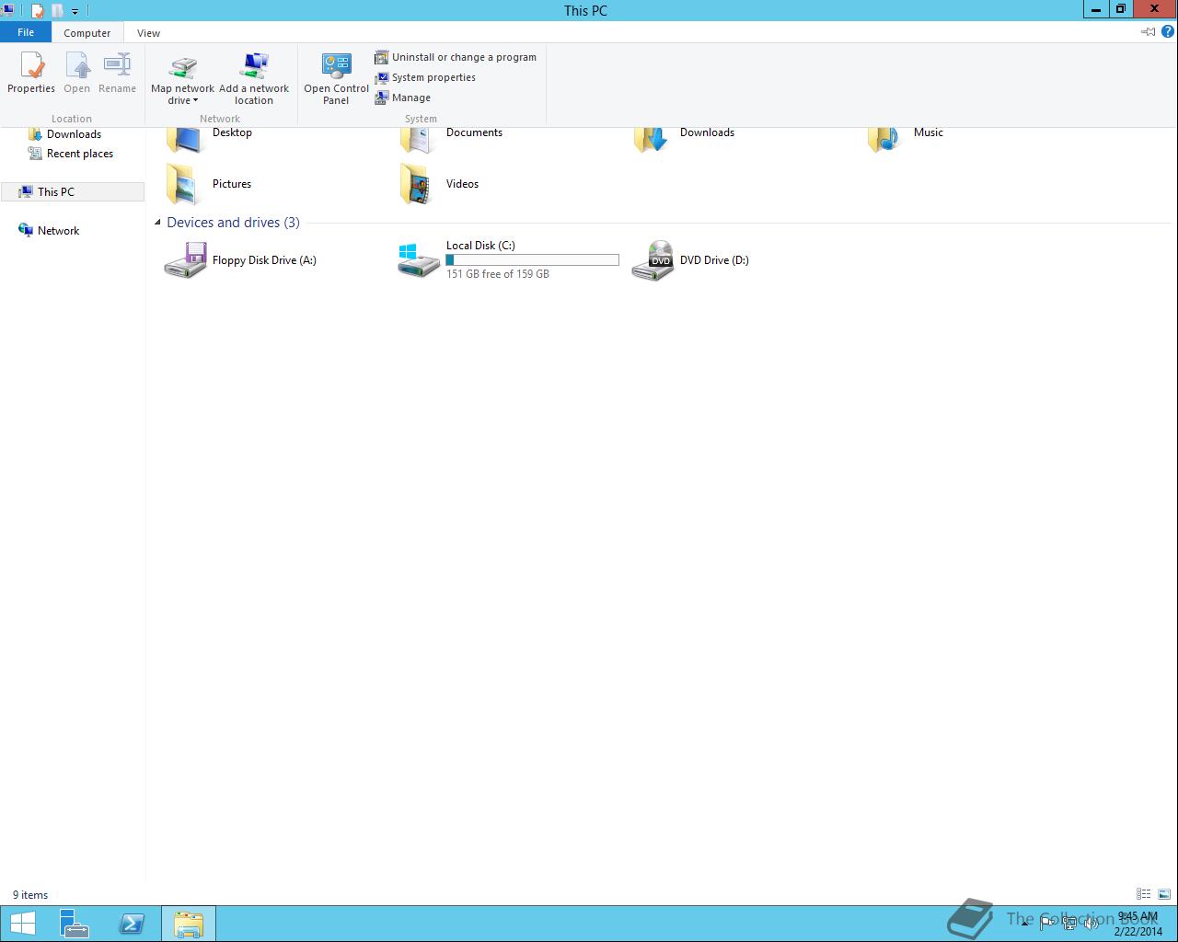Select the Videos folder

tap(440, 184)
